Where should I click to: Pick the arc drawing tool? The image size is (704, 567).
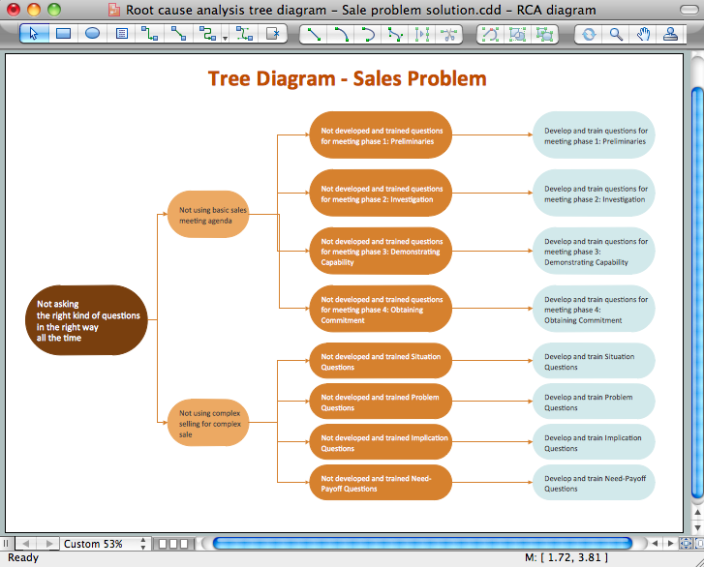[x=341, y=34]
